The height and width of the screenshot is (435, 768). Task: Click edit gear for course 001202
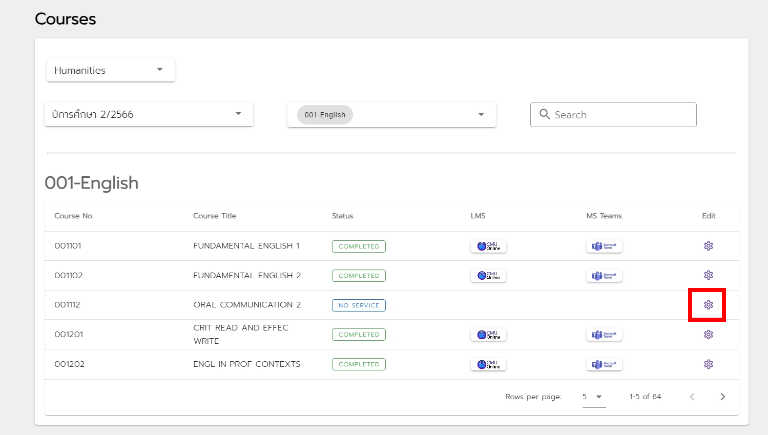(708, 364)
